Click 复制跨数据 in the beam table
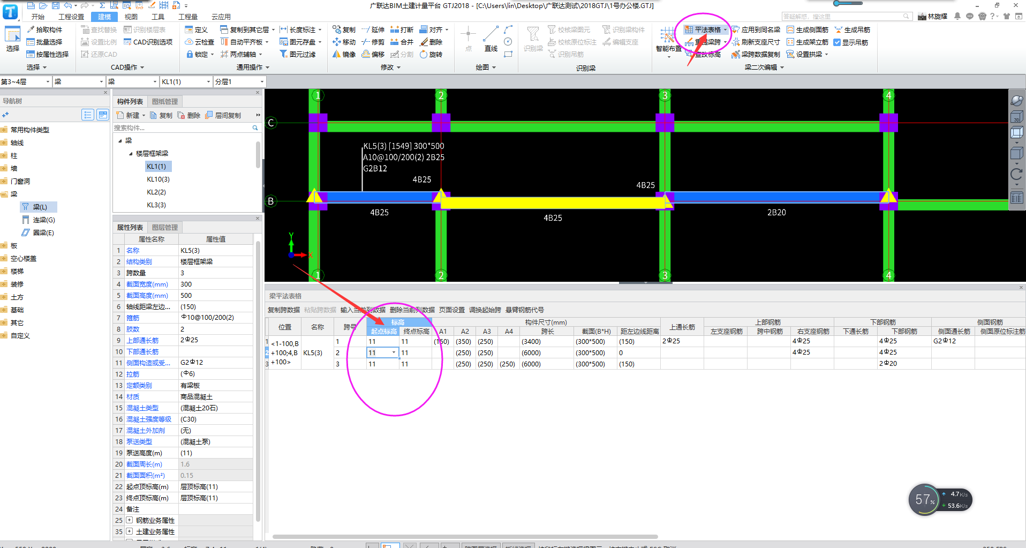Screen dimensions: 1026x548 [x=284, y=310]
